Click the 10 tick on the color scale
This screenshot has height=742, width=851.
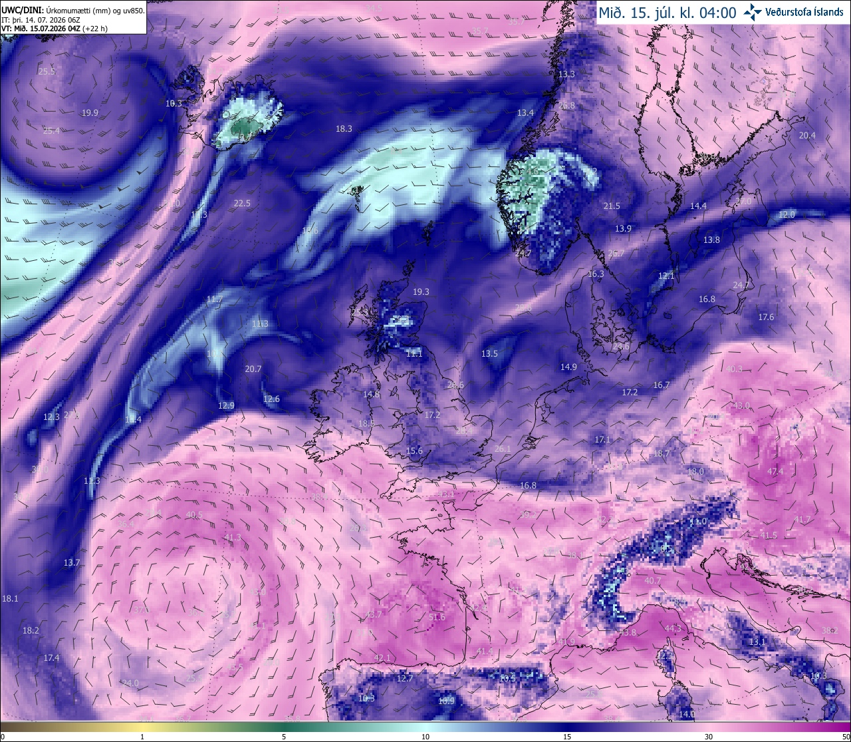tap(425, 736)
